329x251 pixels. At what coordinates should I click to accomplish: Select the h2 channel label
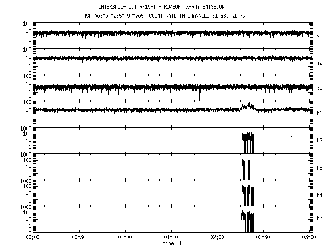click(x=320, y=141)
